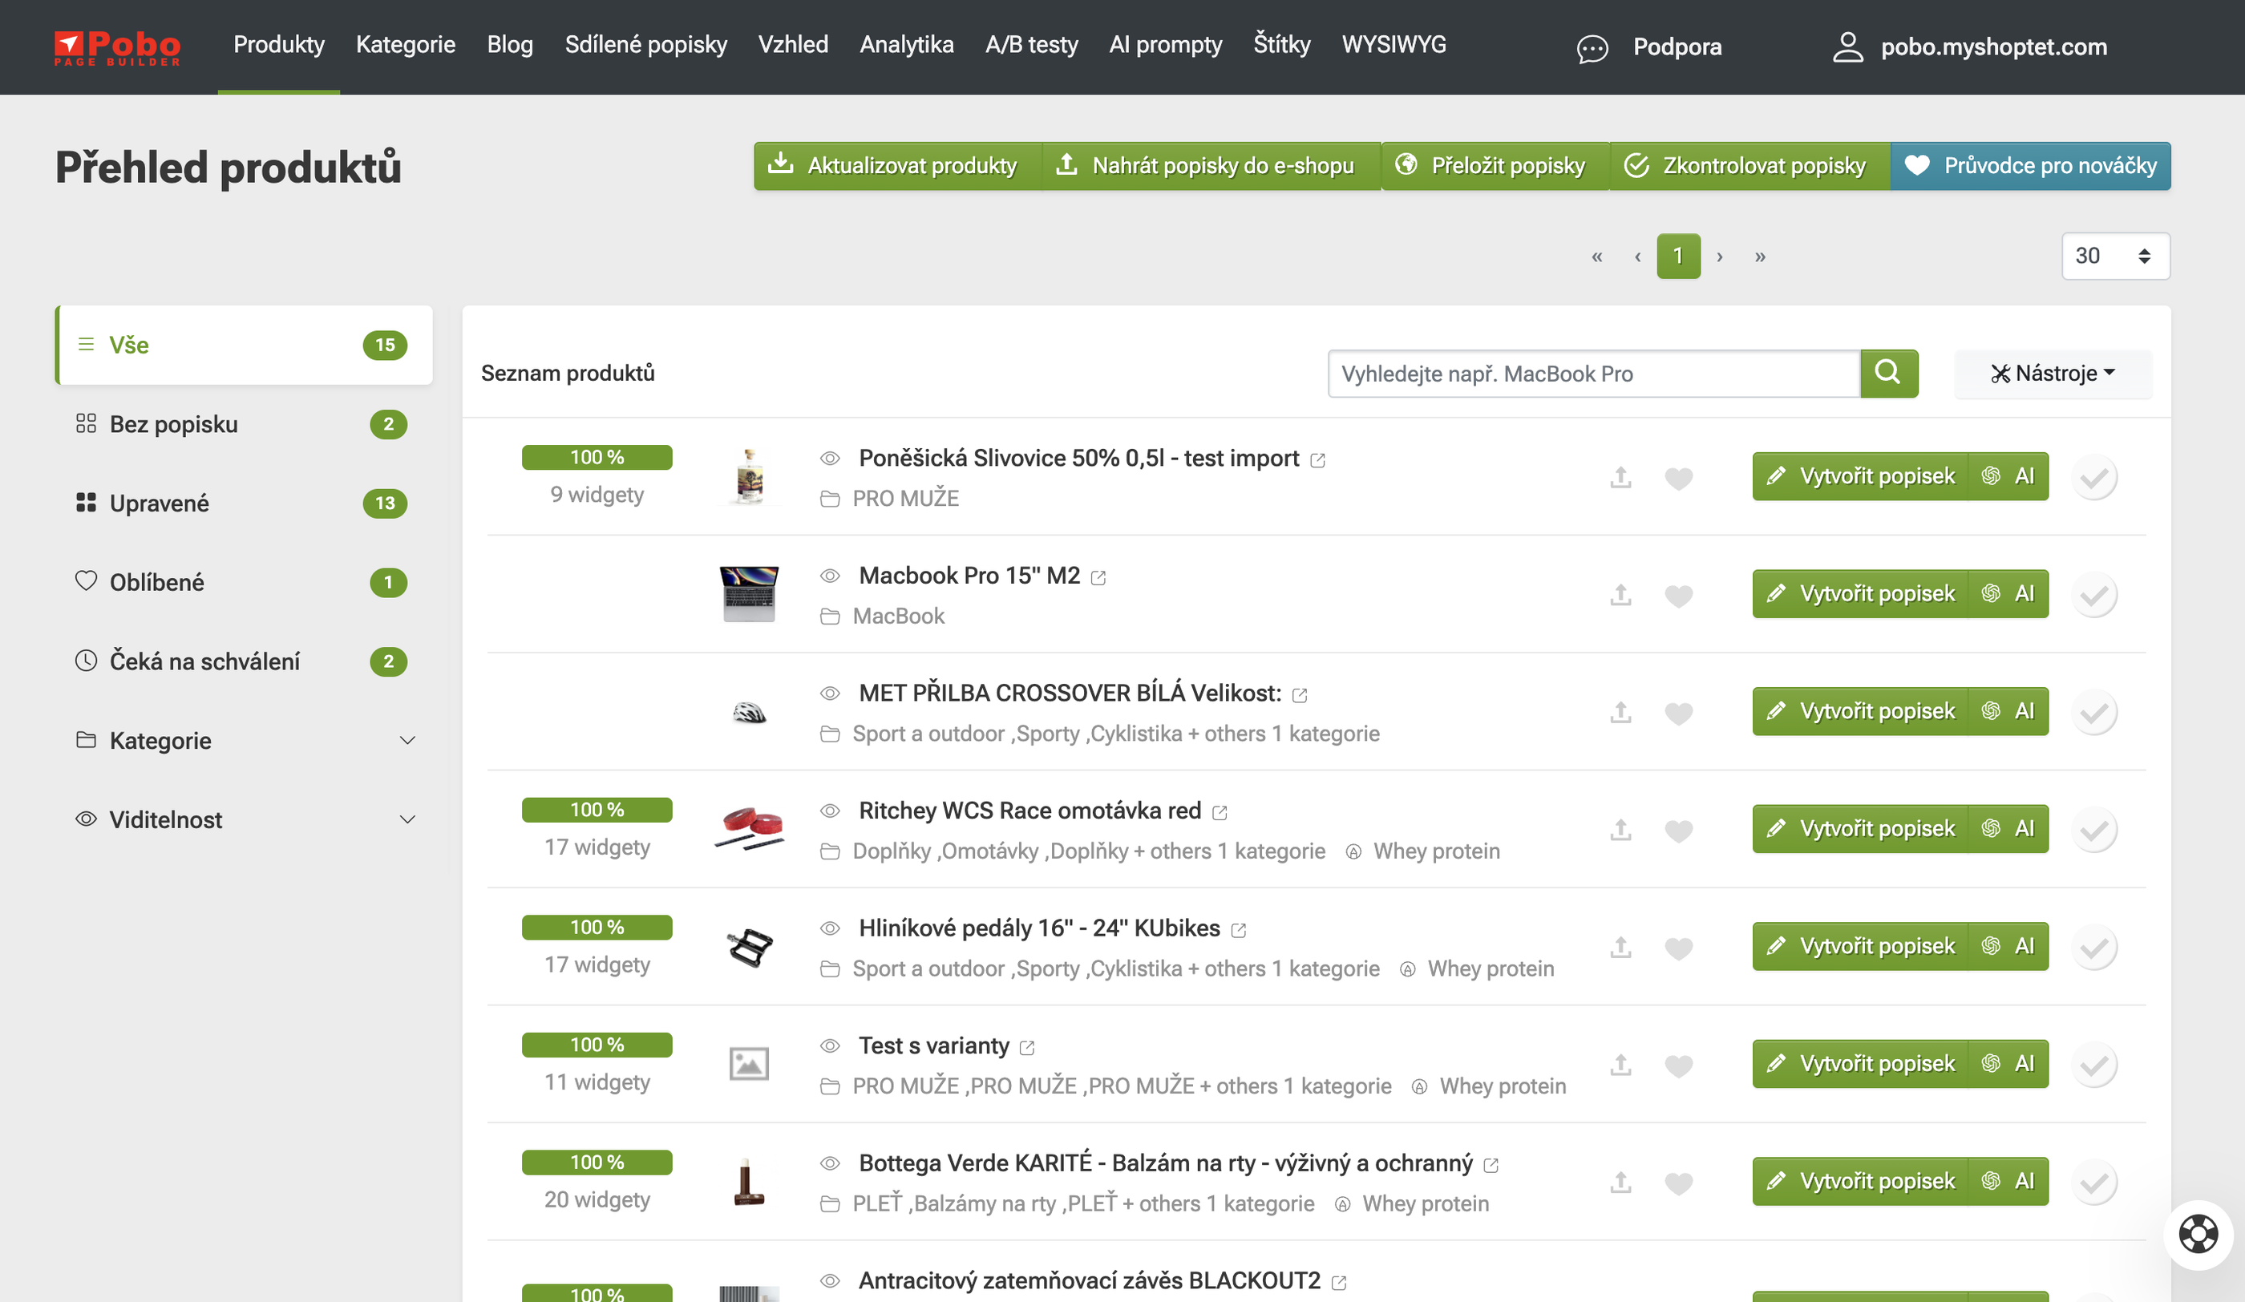Toggle favorite heart for MET PŘILBA
The height and width of the screenshot is (1302, 2245).
point(1678,714)
